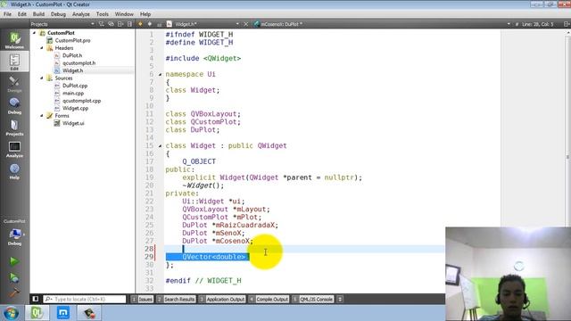Open the line-ending options dropdown arrow
The width and height of the screenshot is (571, 321).
[509, 24]
